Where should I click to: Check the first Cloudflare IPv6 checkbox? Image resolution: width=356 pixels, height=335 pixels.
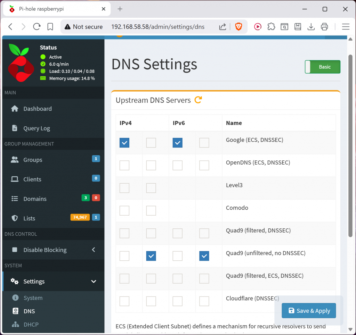178,301
